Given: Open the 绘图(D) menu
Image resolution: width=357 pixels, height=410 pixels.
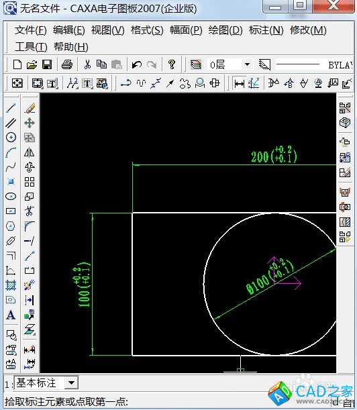Looking at the screenshot, I should (225, 30).
